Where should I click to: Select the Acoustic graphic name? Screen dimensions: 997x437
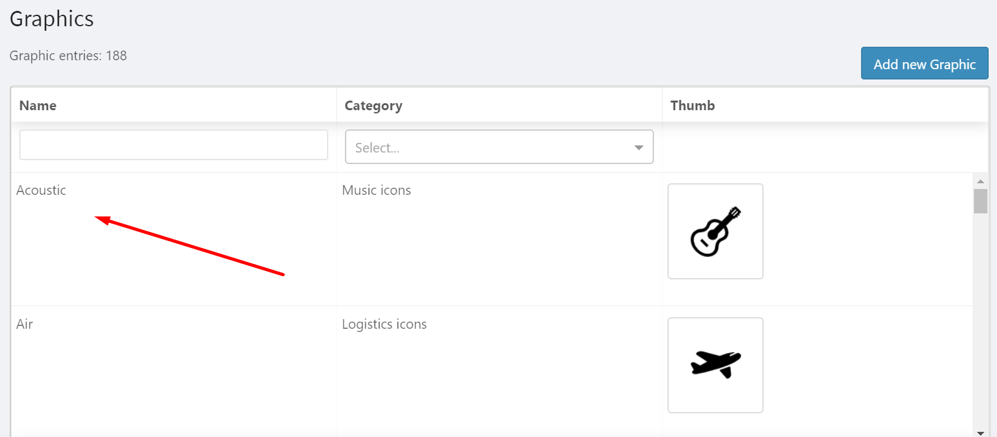41,190
